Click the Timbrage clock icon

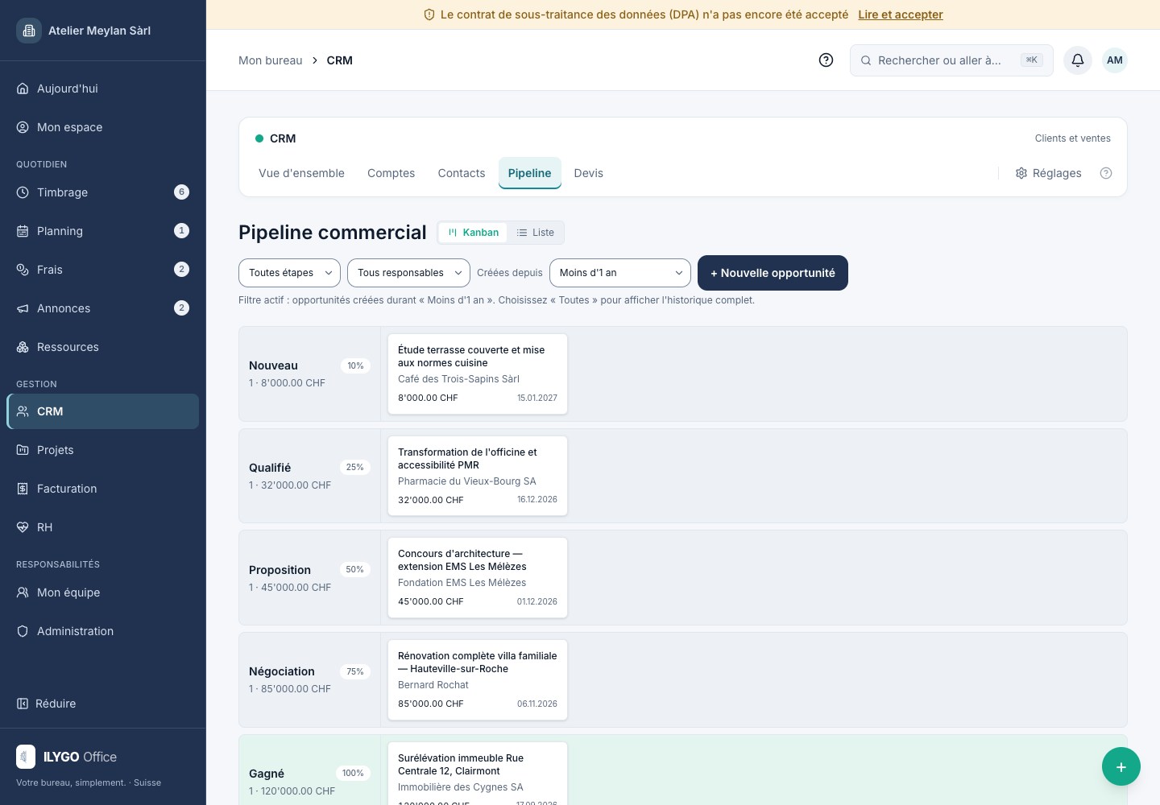coord(23,192)
